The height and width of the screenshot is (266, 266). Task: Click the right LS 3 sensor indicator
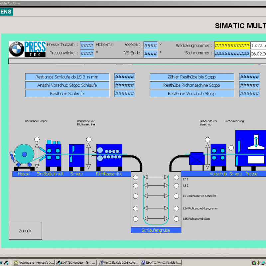(177, 196)
